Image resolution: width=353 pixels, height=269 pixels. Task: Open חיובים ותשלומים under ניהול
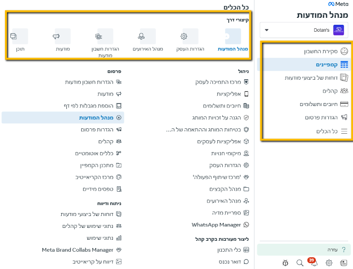(226, 106)
